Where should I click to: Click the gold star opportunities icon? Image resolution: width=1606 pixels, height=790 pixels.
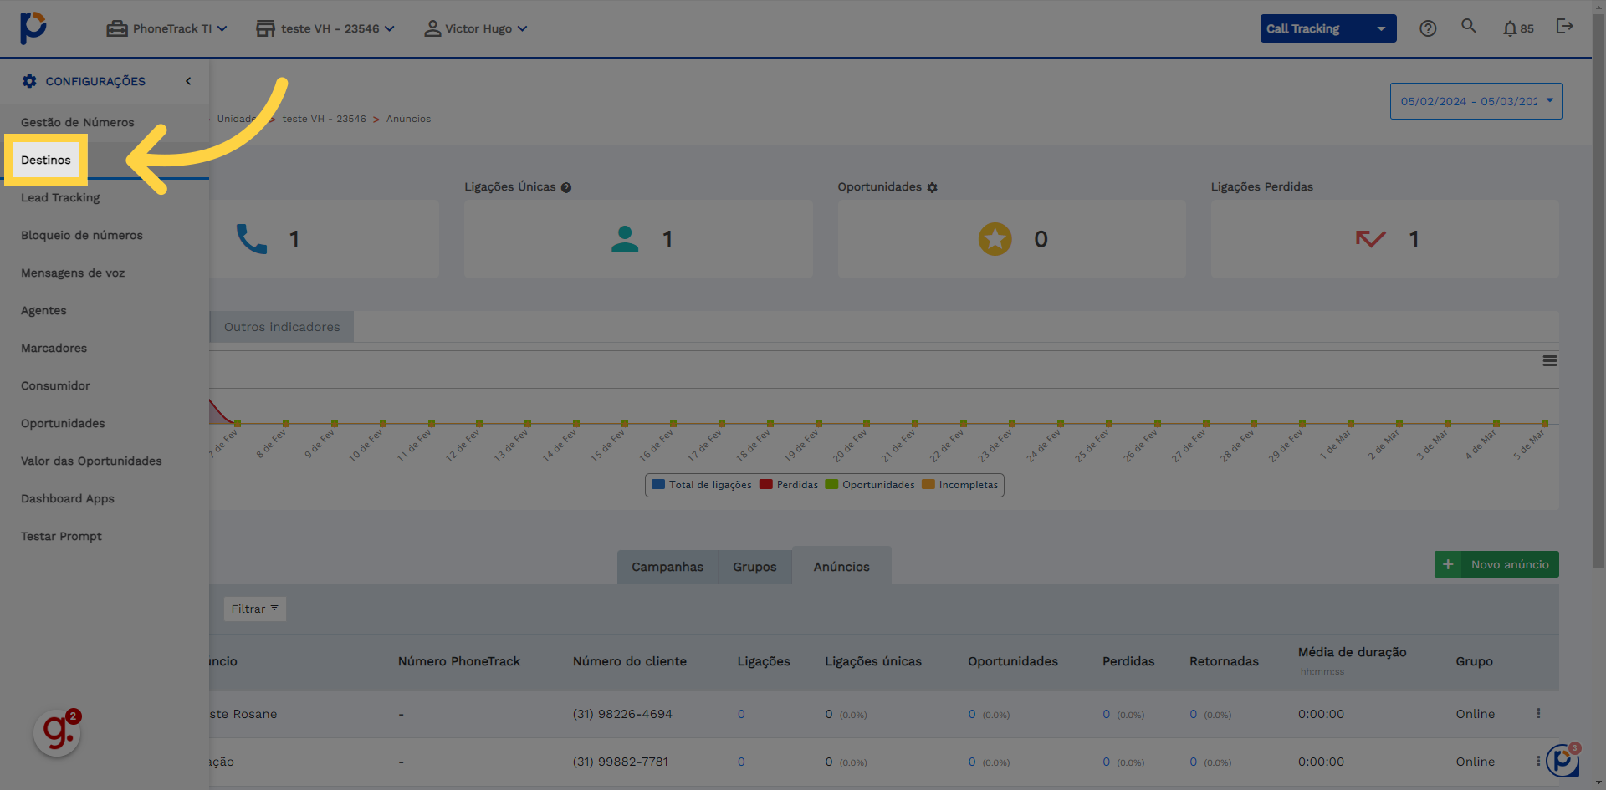tap(995, 239)
